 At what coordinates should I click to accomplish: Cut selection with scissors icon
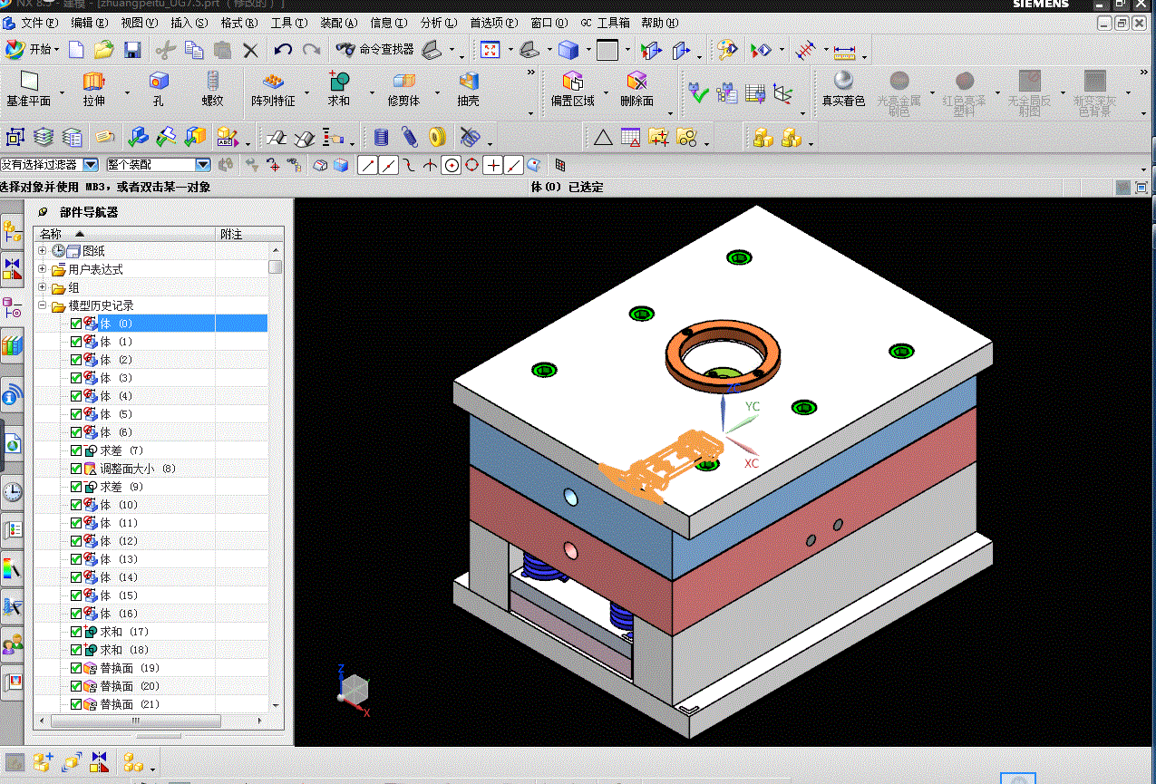pos(165,50)
